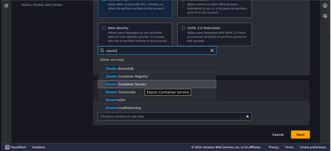Open the hexagon help panel icon
This screenshot has height=151, width=331.
325,16
